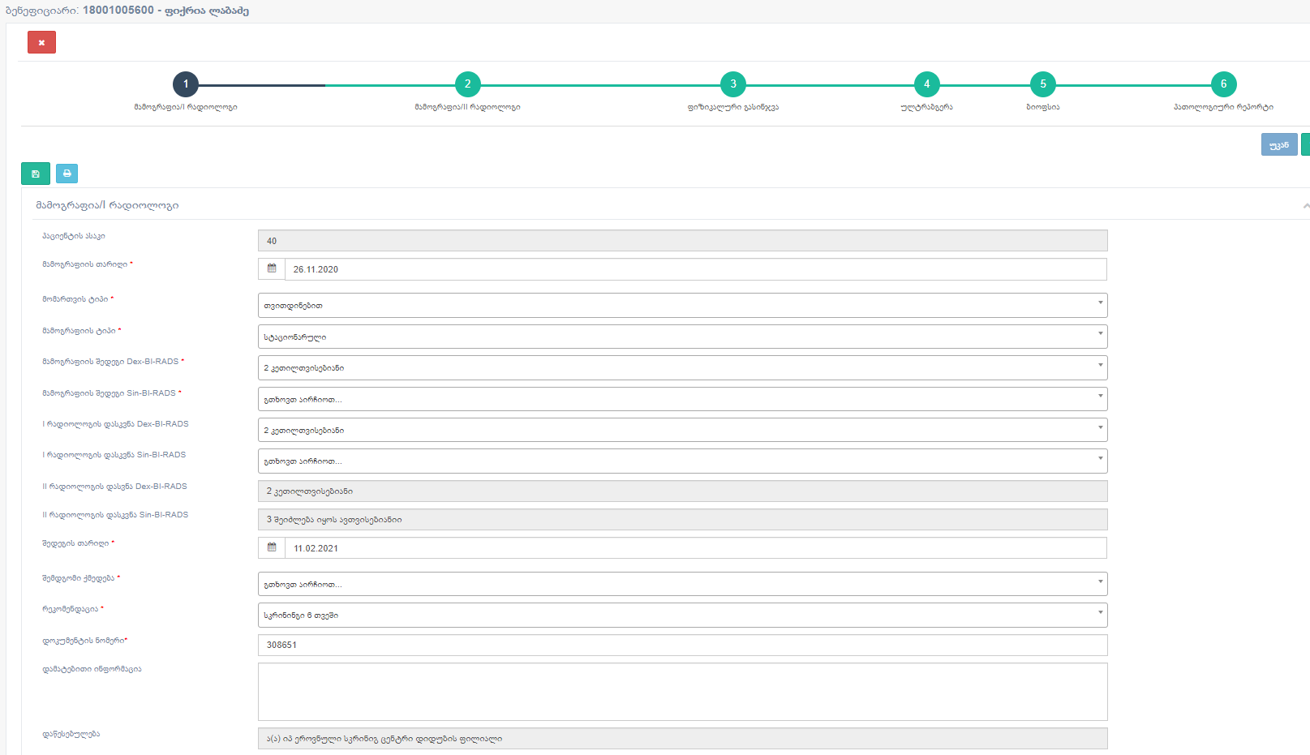Open step 4 ultrasound circle
This screenshot has width=1310, height=755.
point(926,84)
